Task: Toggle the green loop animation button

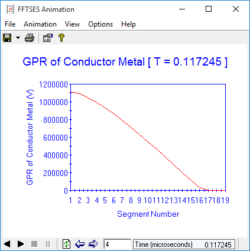Action: [x=66, y=244]
